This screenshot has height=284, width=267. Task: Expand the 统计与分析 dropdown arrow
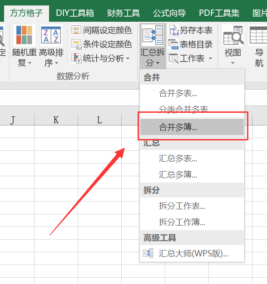pyautogui.click(x=128, y=58)
